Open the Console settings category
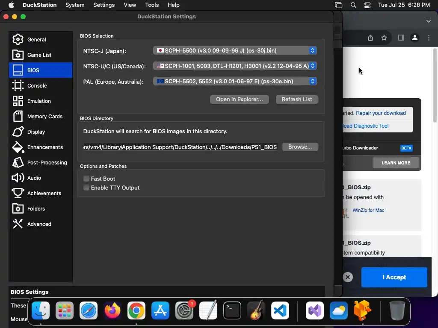 pos(41,85)
